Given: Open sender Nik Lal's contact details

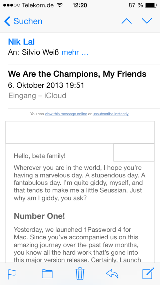Looking at the screenshot, I should click(x=21, y=42).
